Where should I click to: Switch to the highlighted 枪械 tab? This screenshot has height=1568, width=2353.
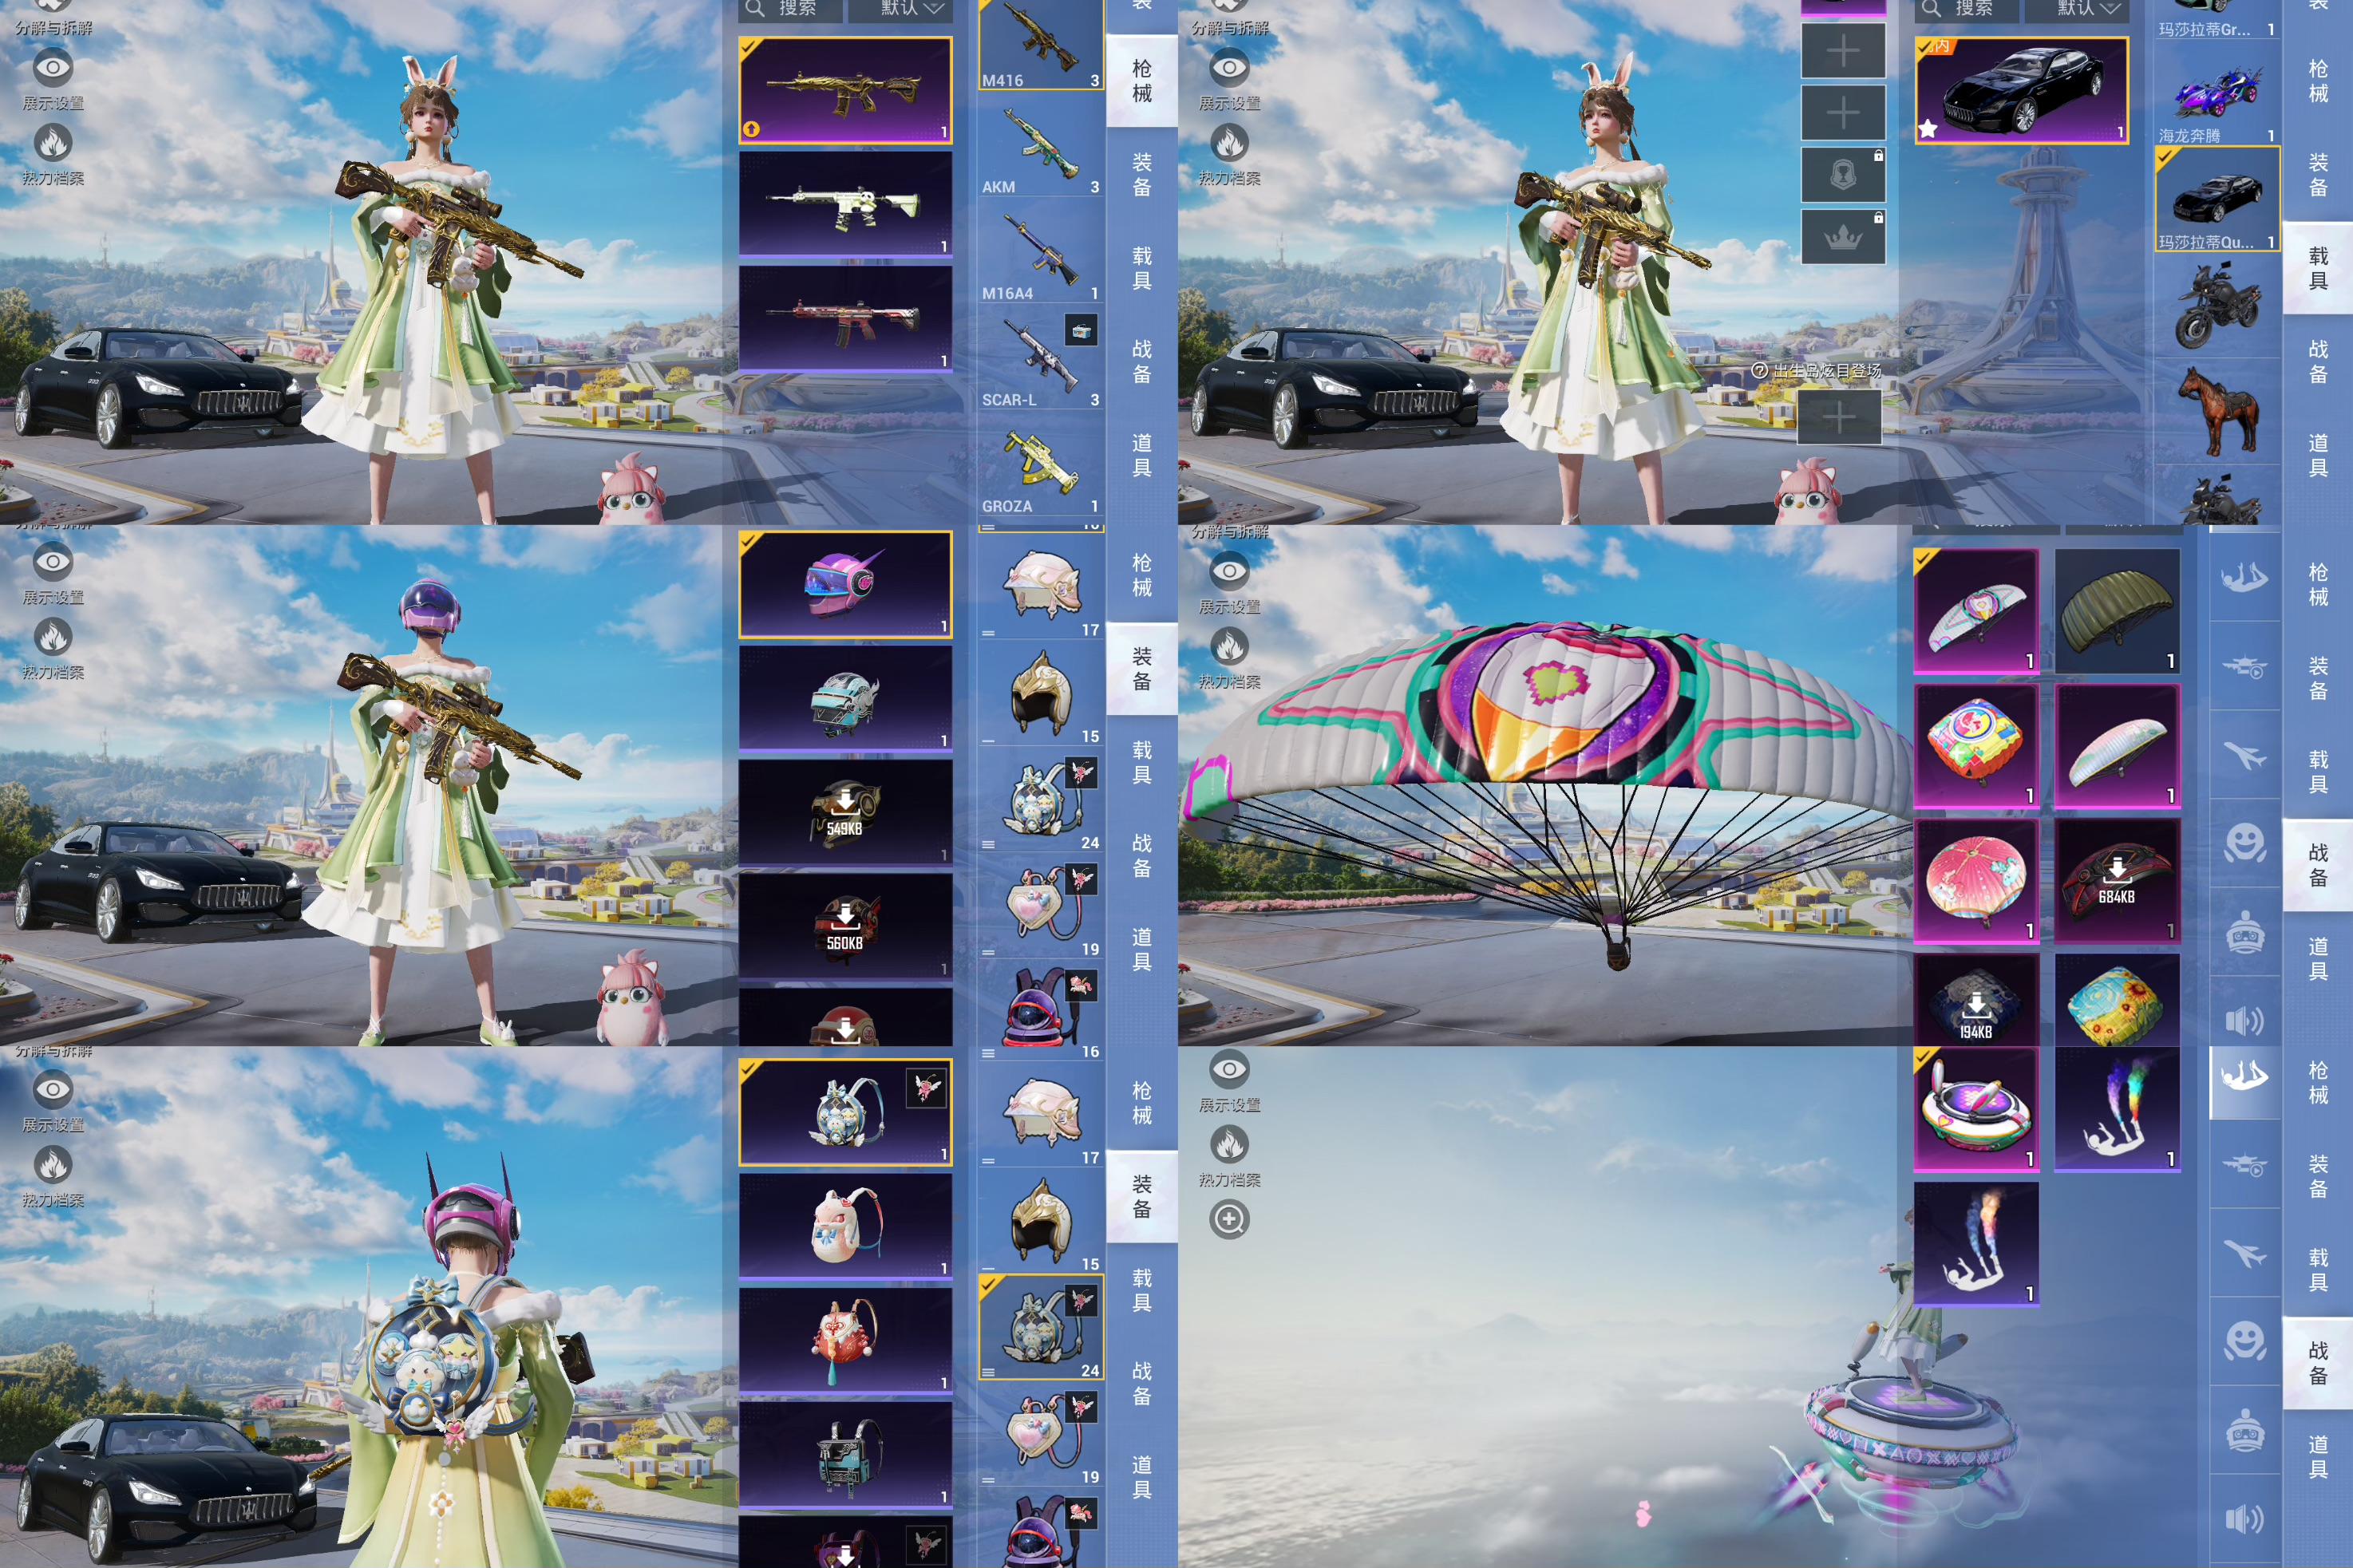(x=1141, y=81)
